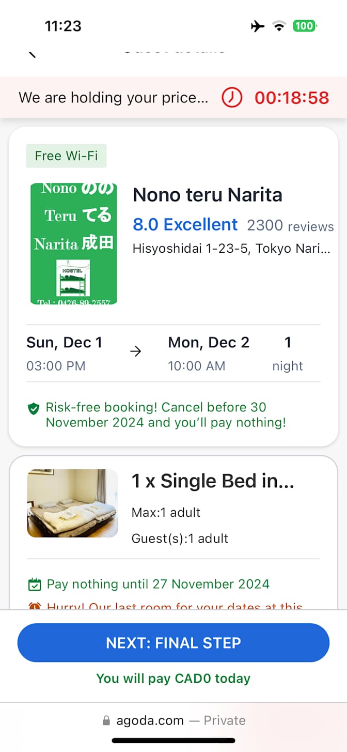
Task: Tap the airplane mode status icon
Action: [258, 26]
